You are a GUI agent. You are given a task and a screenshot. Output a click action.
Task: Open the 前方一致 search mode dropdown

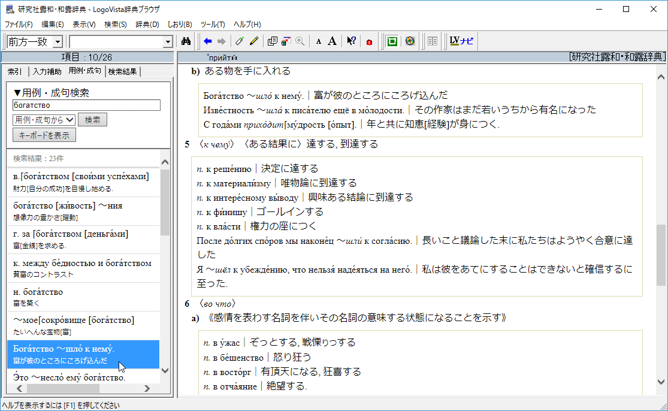58,42
